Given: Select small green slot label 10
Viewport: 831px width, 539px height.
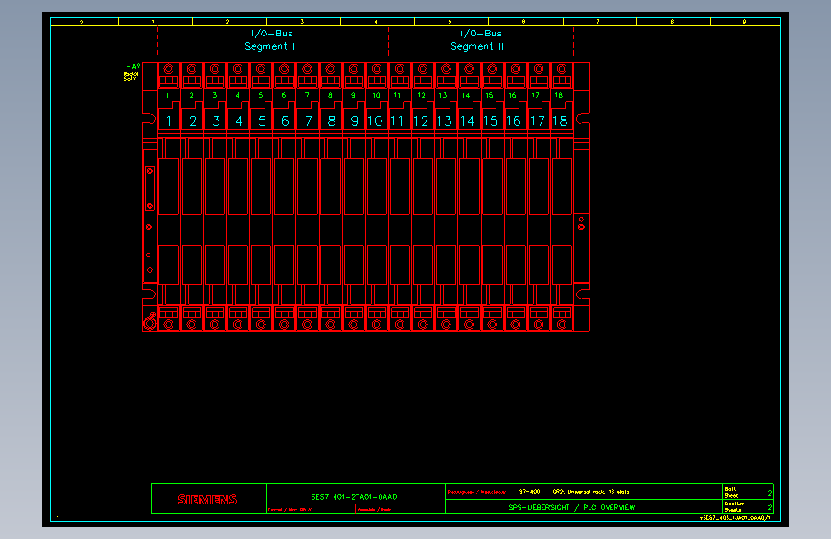Looking at the screenshot, I should (376, 96).
